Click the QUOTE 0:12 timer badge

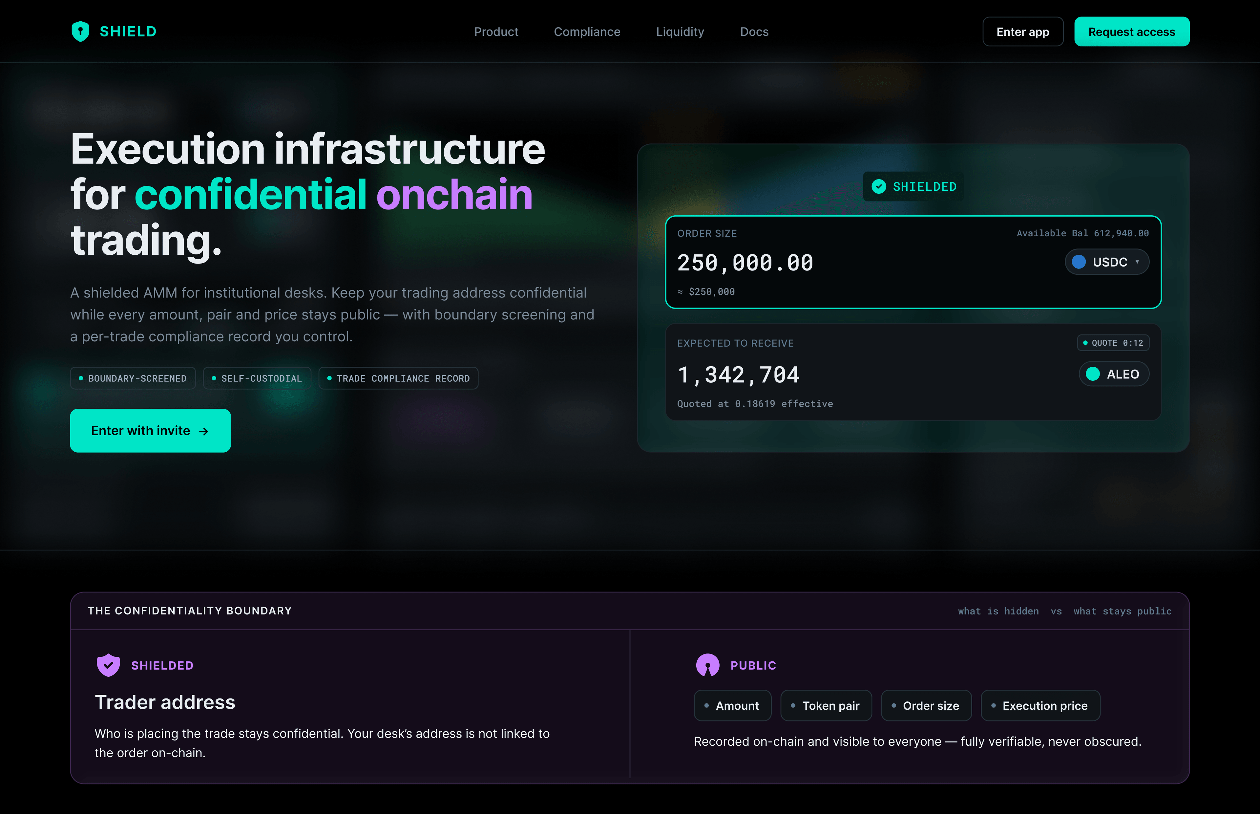[x=1113, y=343]
